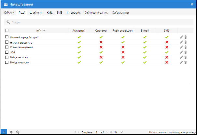197x135 pixels.
Task: Edit the Низька швидкість event
Action: (181, 42)
